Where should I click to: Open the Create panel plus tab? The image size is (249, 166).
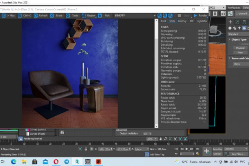[x=230, y=22]
